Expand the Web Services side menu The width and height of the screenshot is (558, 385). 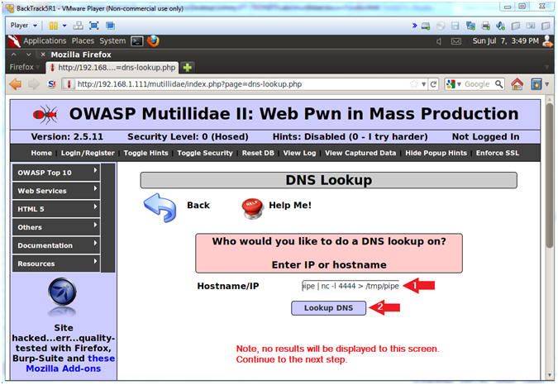(x=56, y=191)
